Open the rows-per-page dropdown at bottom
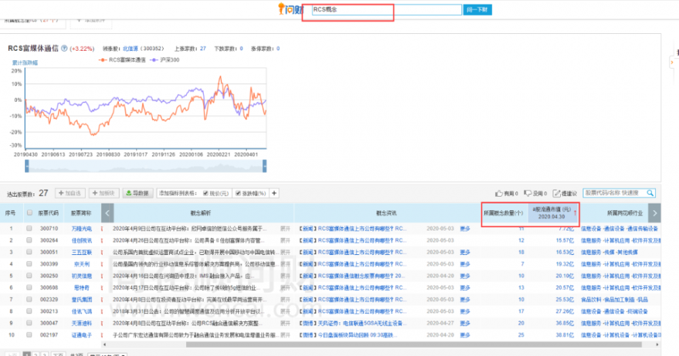Image resolution: width=679 pixels, height=356 pixels. [x=107, y=355]
